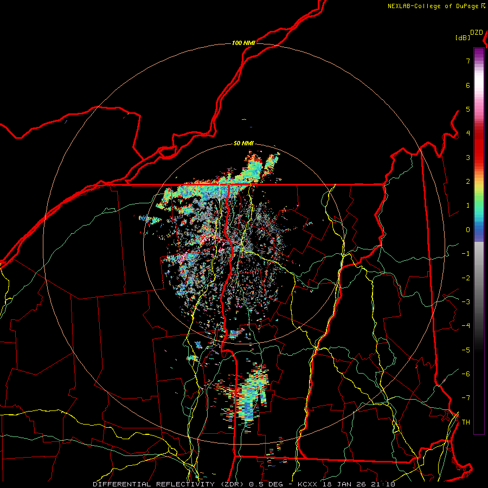Click the "[dB]" units label
Image resolution: width=488 pixels, height=488 pixels.
pyautogui.click(x=463, y=37)
